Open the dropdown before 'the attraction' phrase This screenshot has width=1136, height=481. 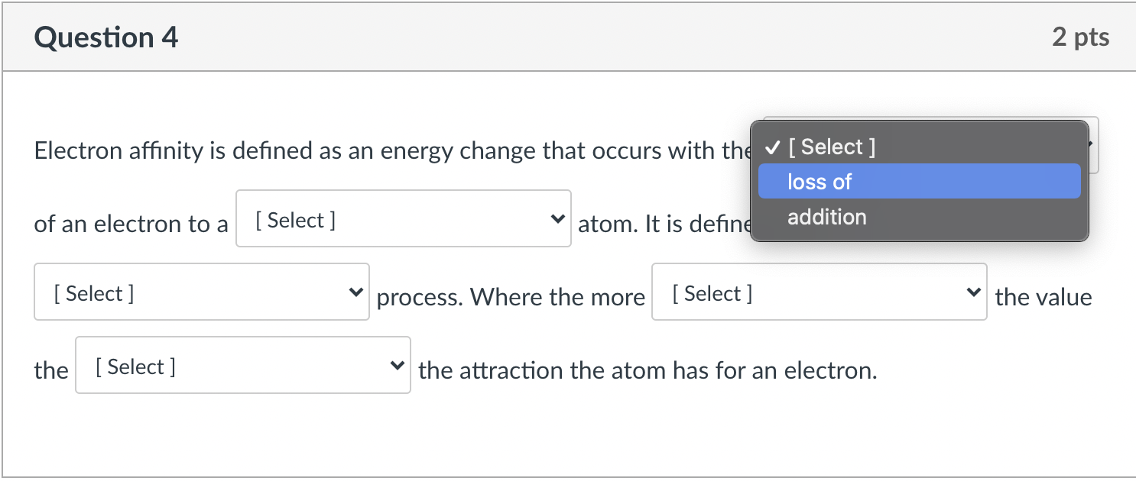pos(242,365)
